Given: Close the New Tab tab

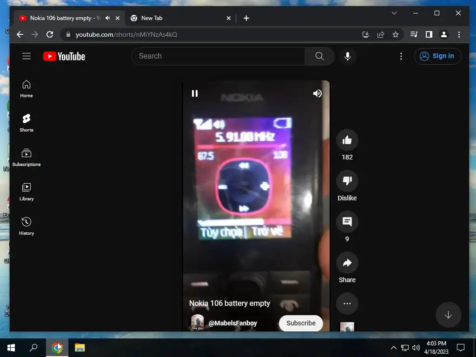Looking at the screenshot, I should click(229, 18).
